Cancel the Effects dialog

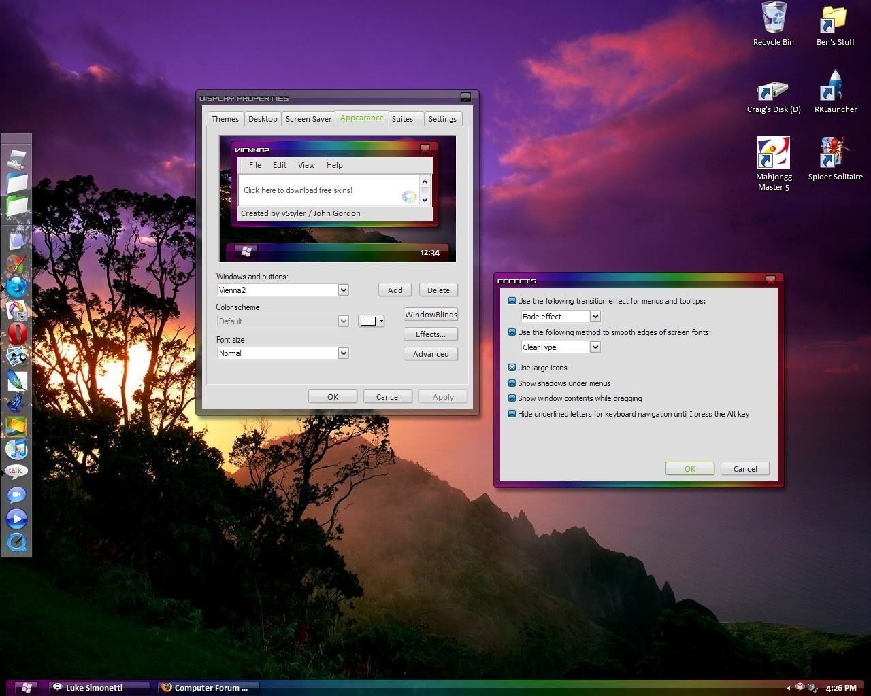click(745, 469)
